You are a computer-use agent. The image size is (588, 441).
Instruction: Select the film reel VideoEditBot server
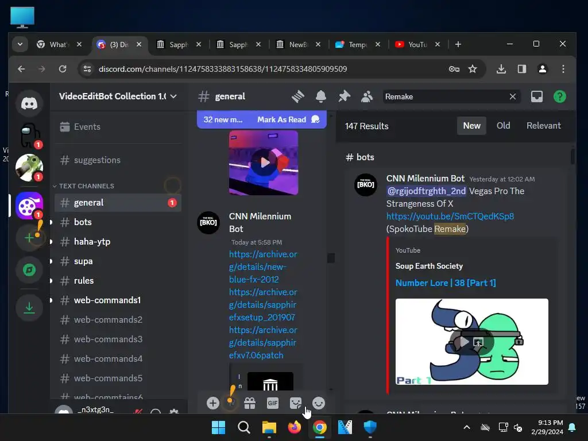(29, 205)
